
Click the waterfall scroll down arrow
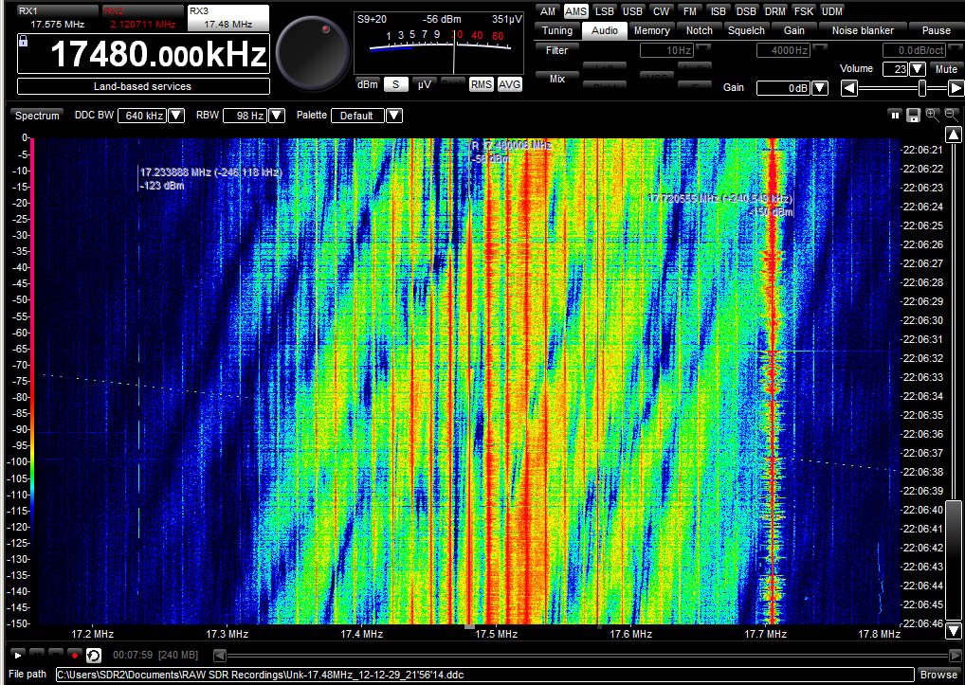tap(954, 630)
